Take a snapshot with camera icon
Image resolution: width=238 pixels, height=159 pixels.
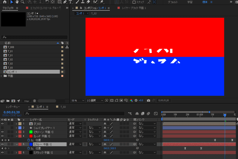[148, 101]
